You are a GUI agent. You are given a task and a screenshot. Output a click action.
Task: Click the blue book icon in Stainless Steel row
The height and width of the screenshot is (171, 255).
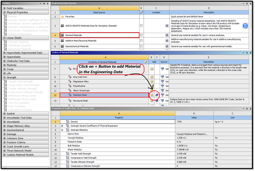click(157, 95)
